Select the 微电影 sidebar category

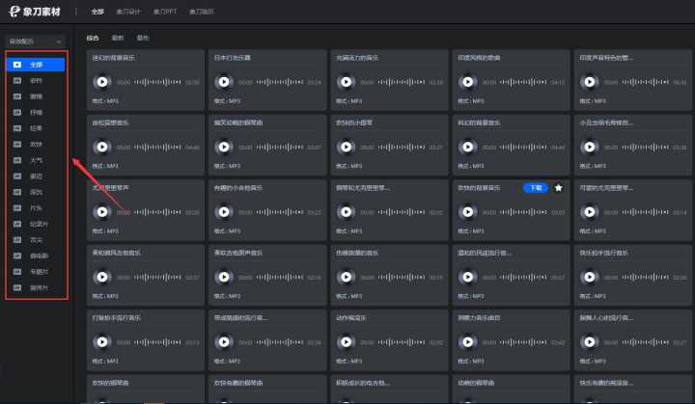[39, 256]
